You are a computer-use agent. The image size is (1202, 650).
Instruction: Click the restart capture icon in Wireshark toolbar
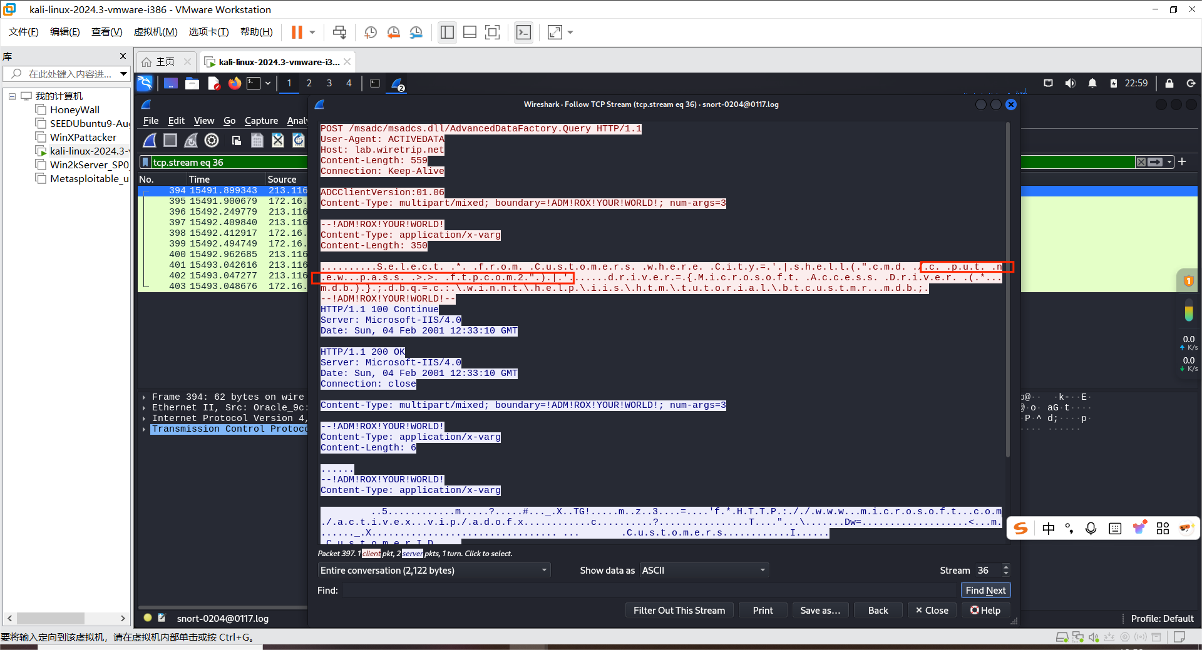(191, 141)
